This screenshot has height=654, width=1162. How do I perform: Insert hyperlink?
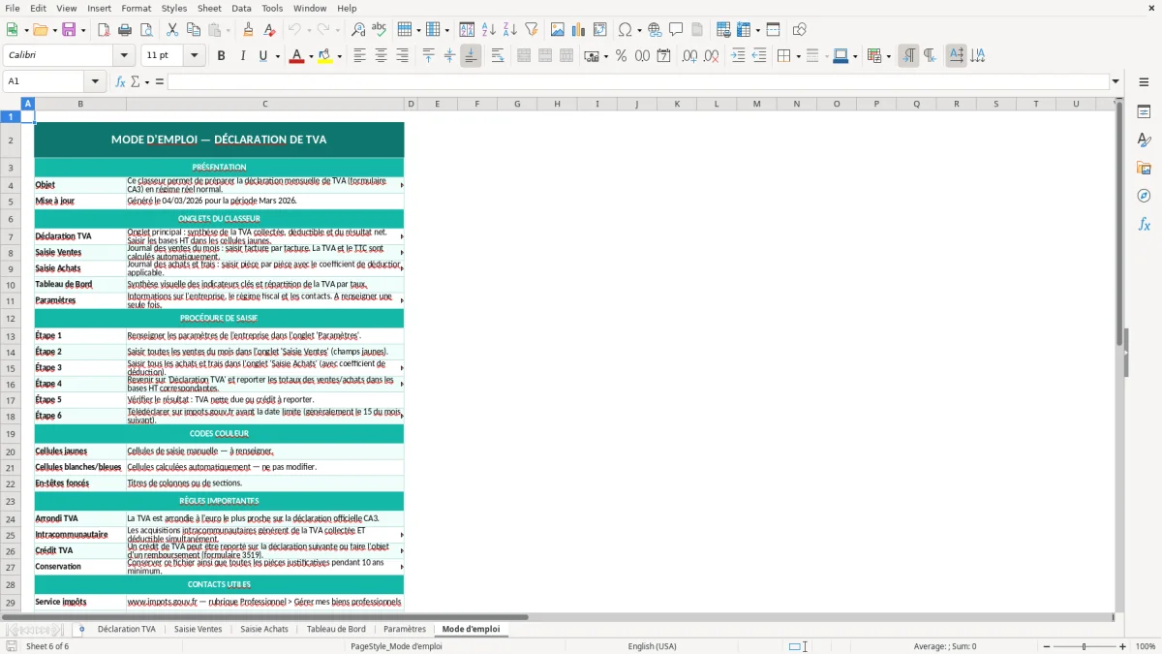click(x=655, y=30)
